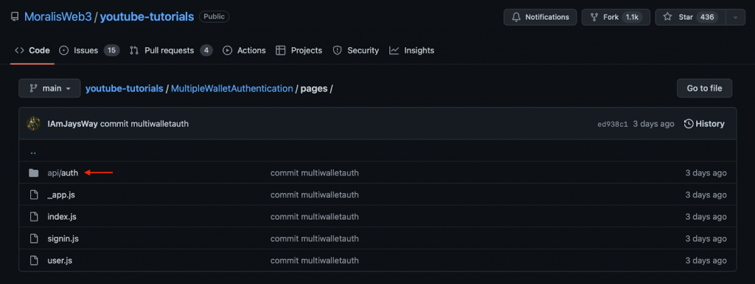Open the main branch selector dropdown
The image size is (755, 284).
click(49, 88)
